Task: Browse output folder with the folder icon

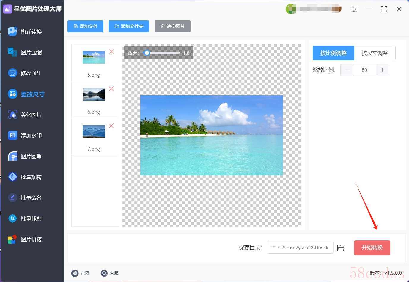Action: click(x=341, y=248)
